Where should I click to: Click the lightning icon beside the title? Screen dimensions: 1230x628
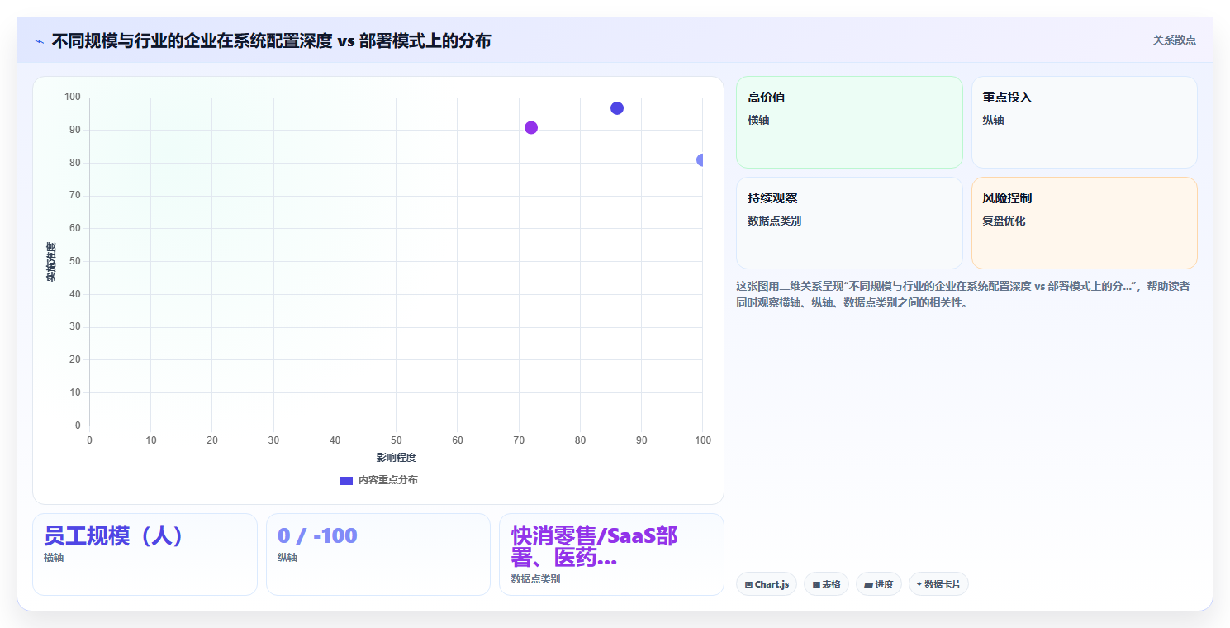point(39,40)
